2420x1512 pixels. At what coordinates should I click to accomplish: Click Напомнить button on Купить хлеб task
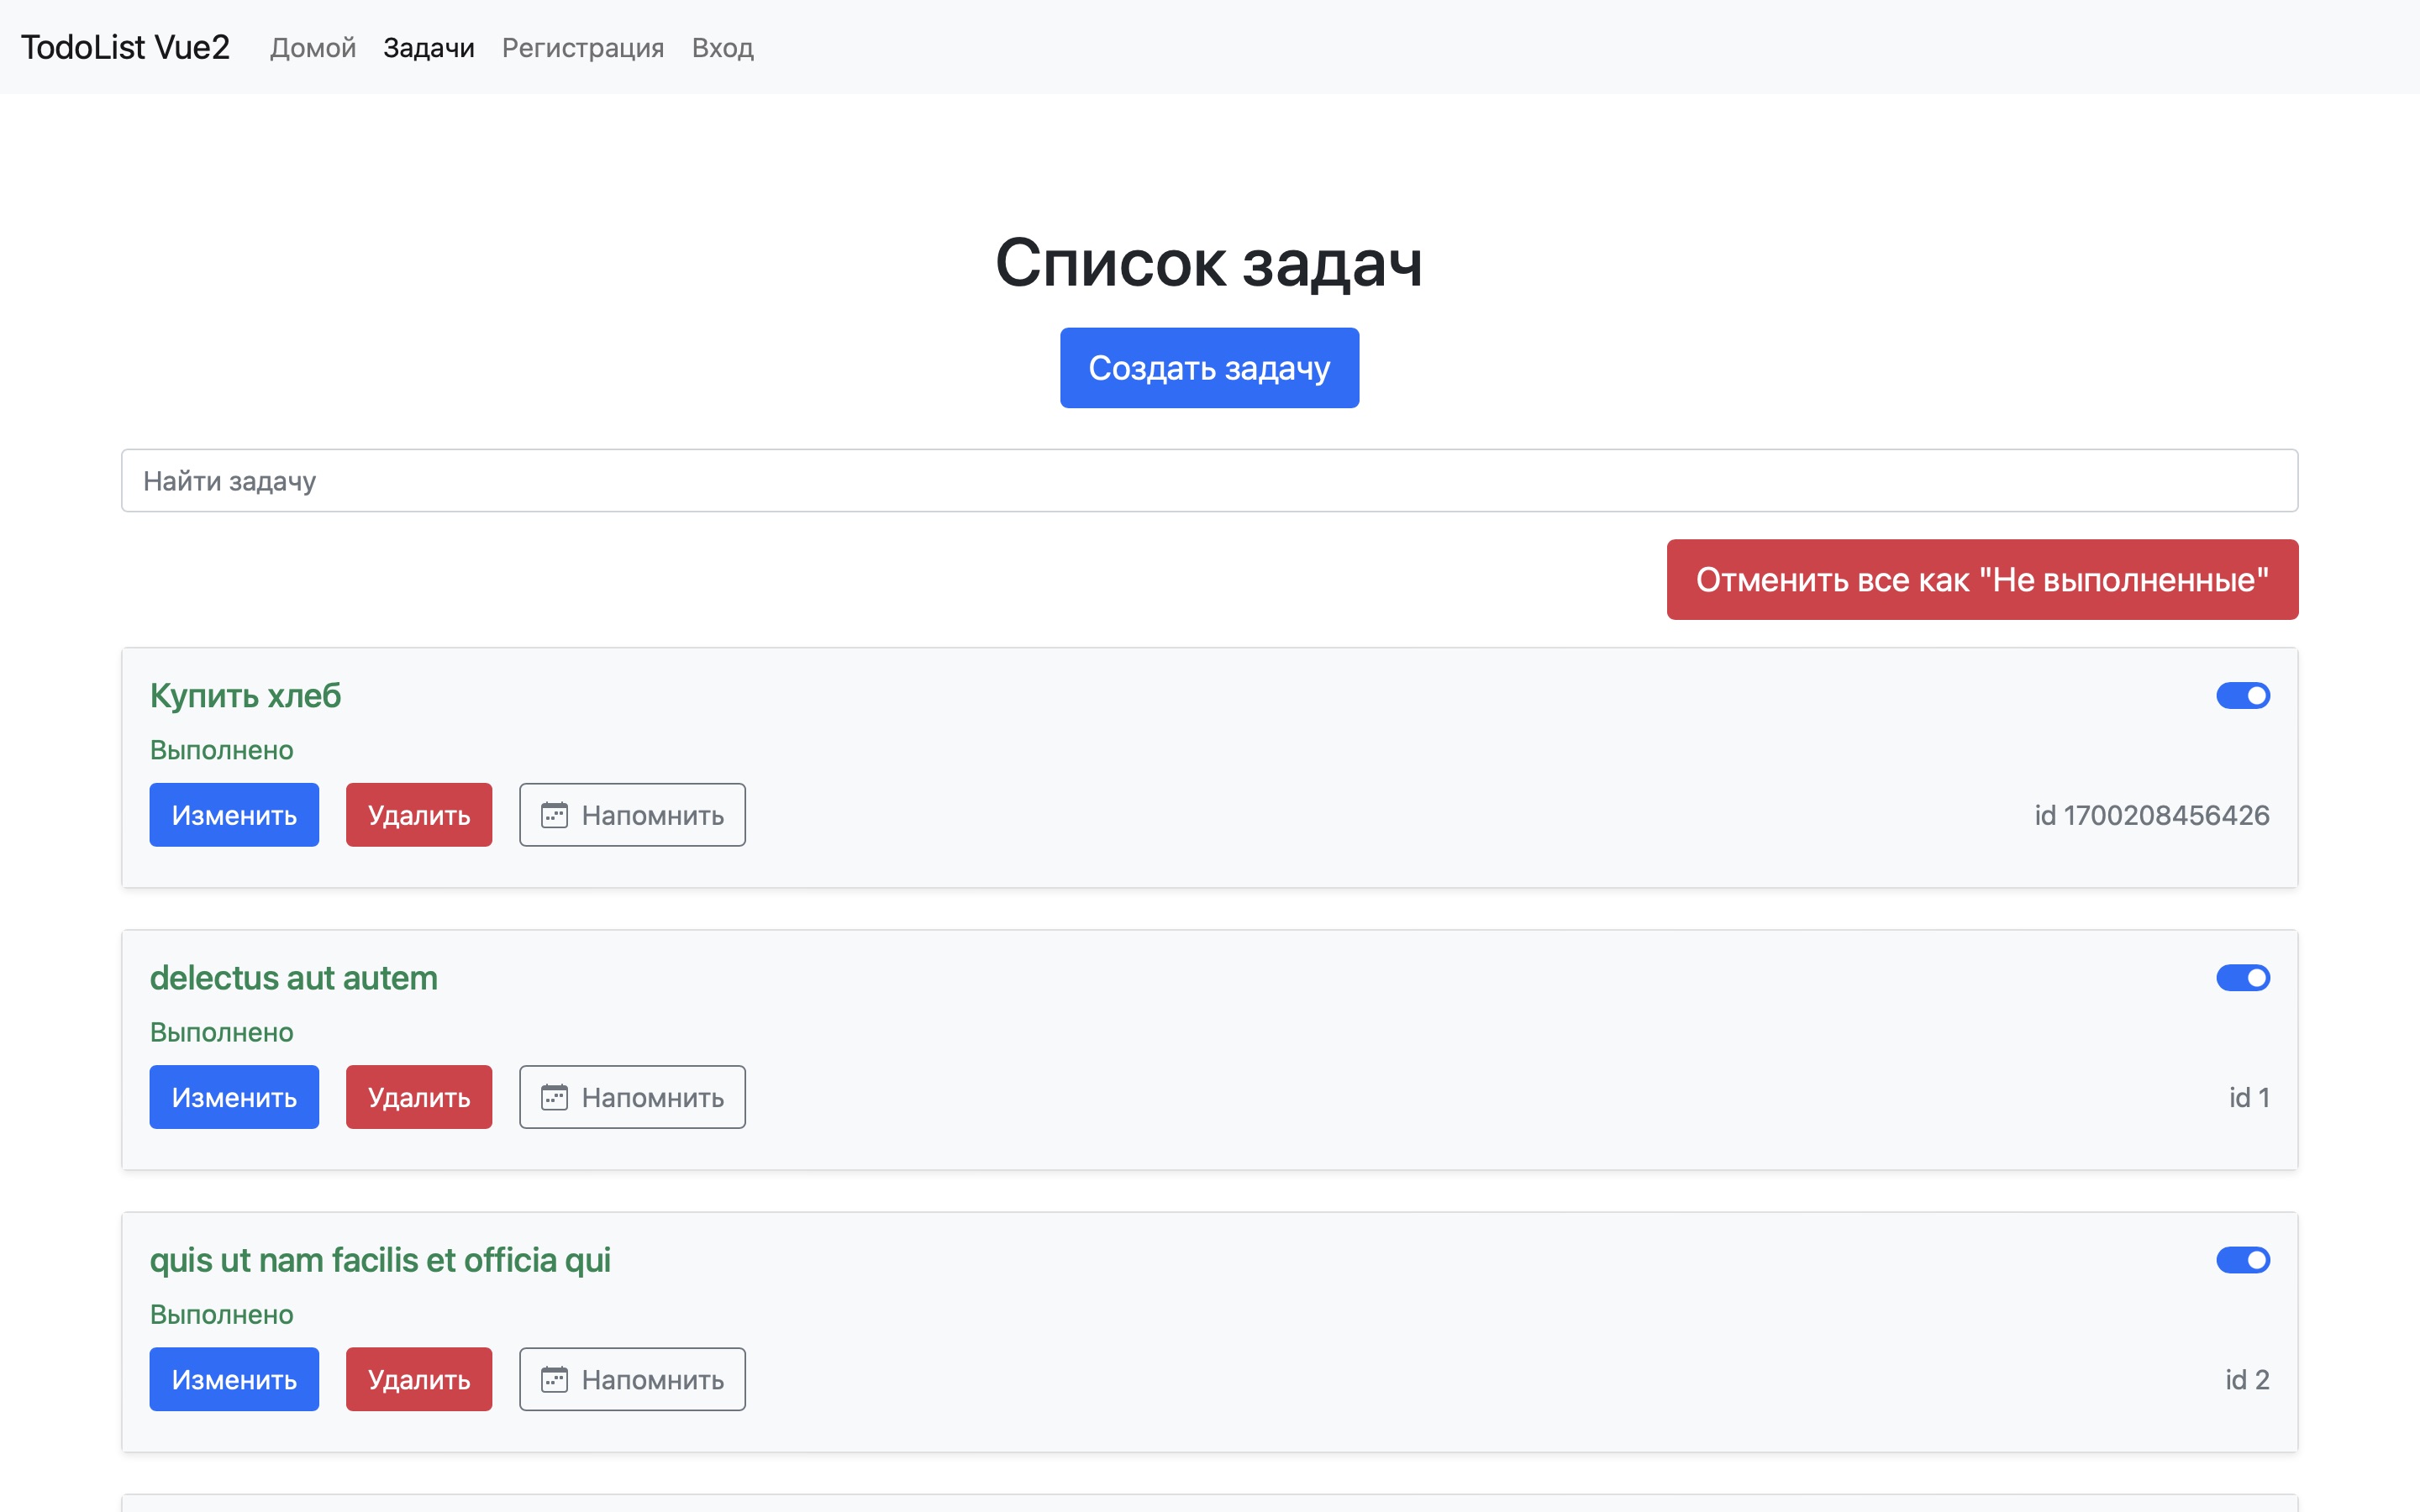coord(632,815)
